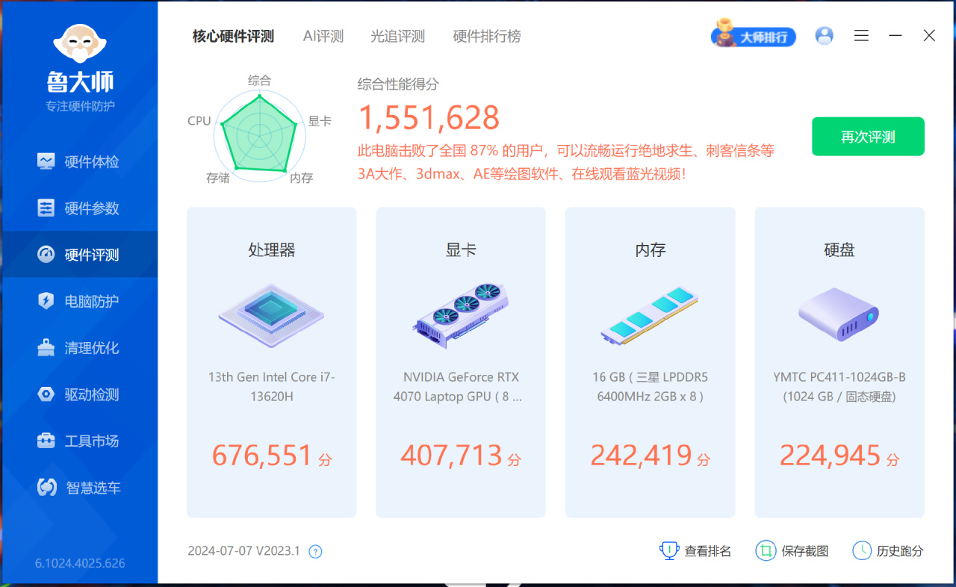Click the 硬盘 card title

[x=839, y=250]
